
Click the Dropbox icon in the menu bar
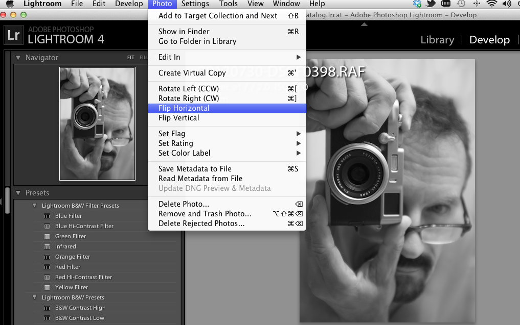point(417,4)
